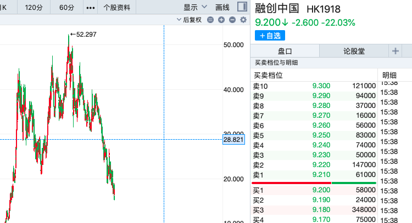
Task: Expand the 显示 display dropdown
Action: (195, 7)
